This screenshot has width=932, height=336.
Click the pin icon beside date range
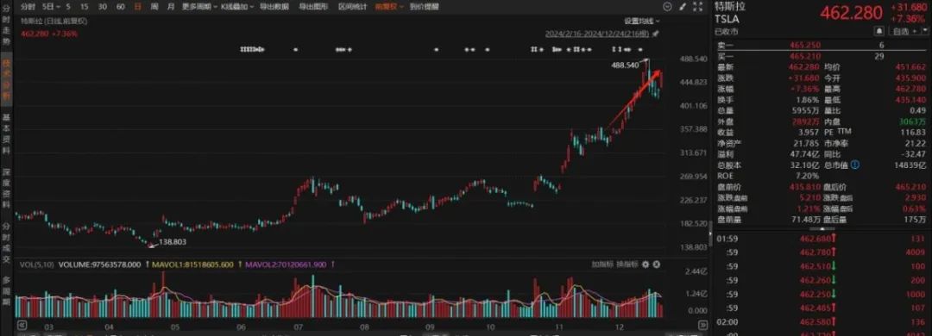click(656, 34)
